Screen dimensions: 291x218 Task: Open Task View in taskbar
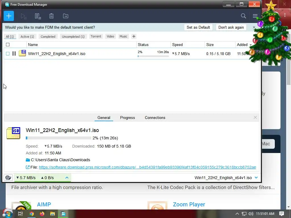click(20, 214)
